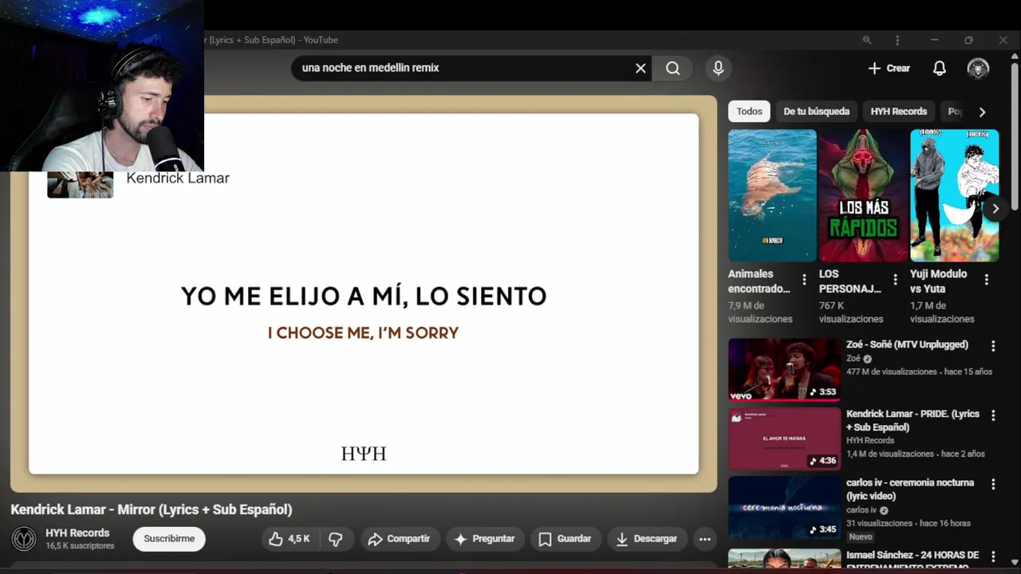Open options menu for carlos iv ceremonia nocturna
The image size is (1021, 574).
(x=993, y=485)
